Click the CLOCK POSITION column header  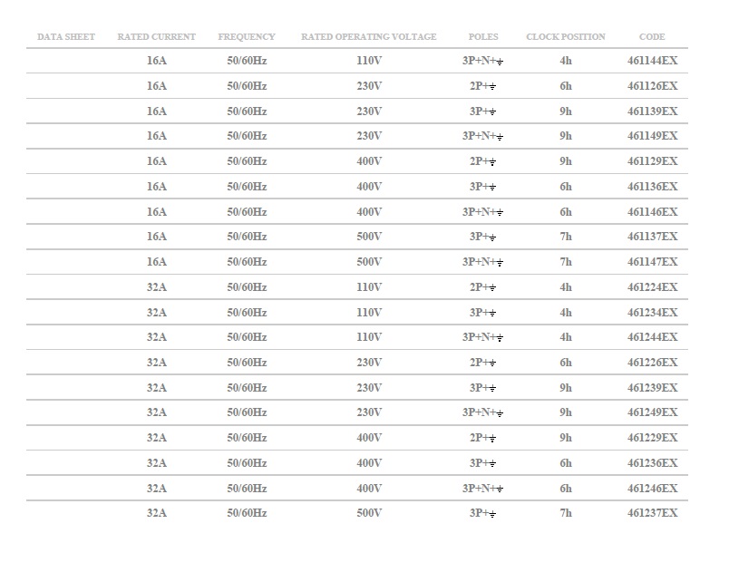point(566,37)
